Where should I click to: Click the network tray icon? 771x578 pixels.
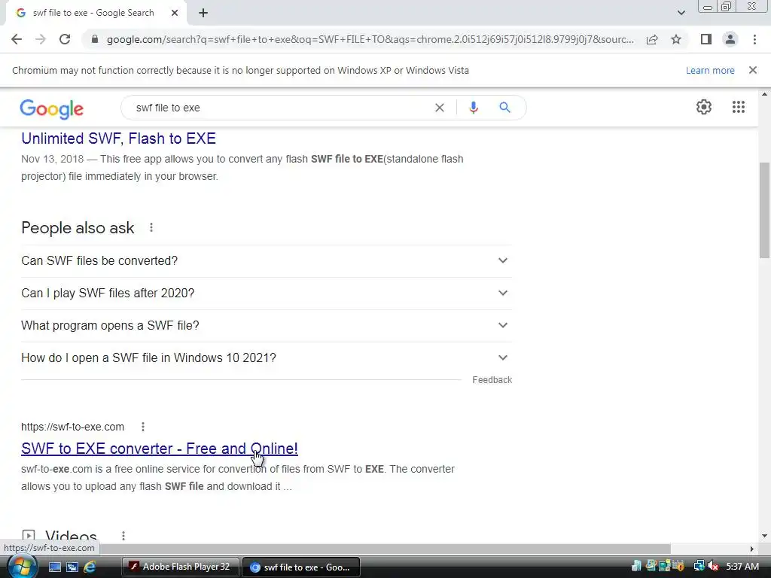[699, 567]
